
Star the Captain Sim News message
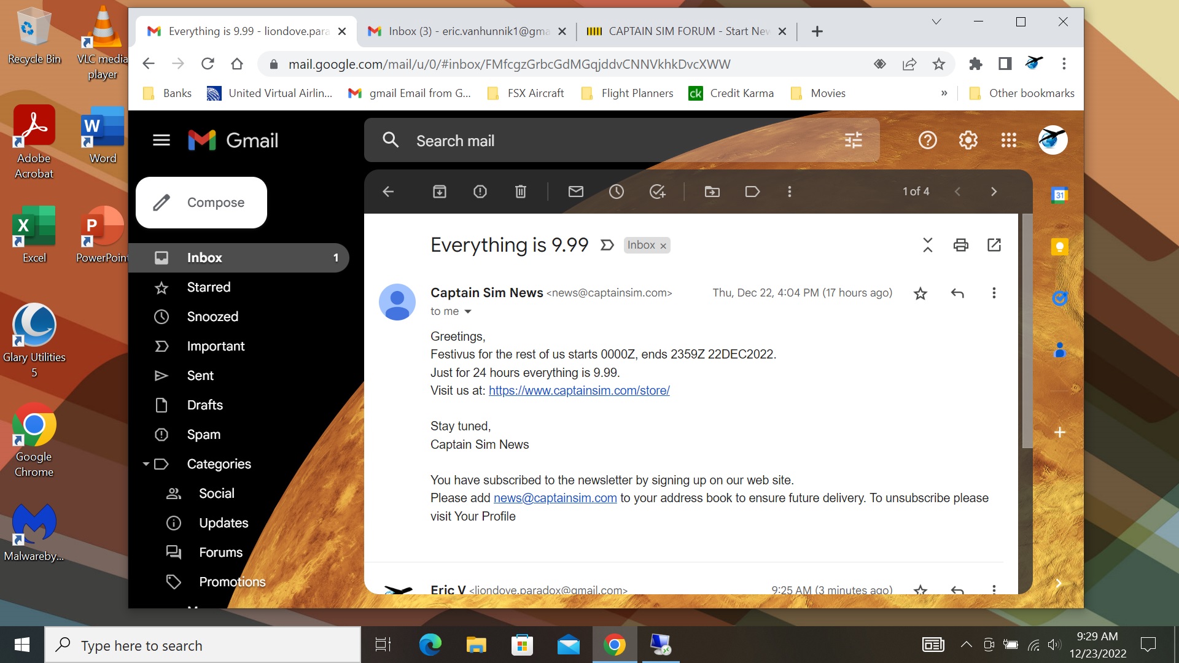[920, 293]
